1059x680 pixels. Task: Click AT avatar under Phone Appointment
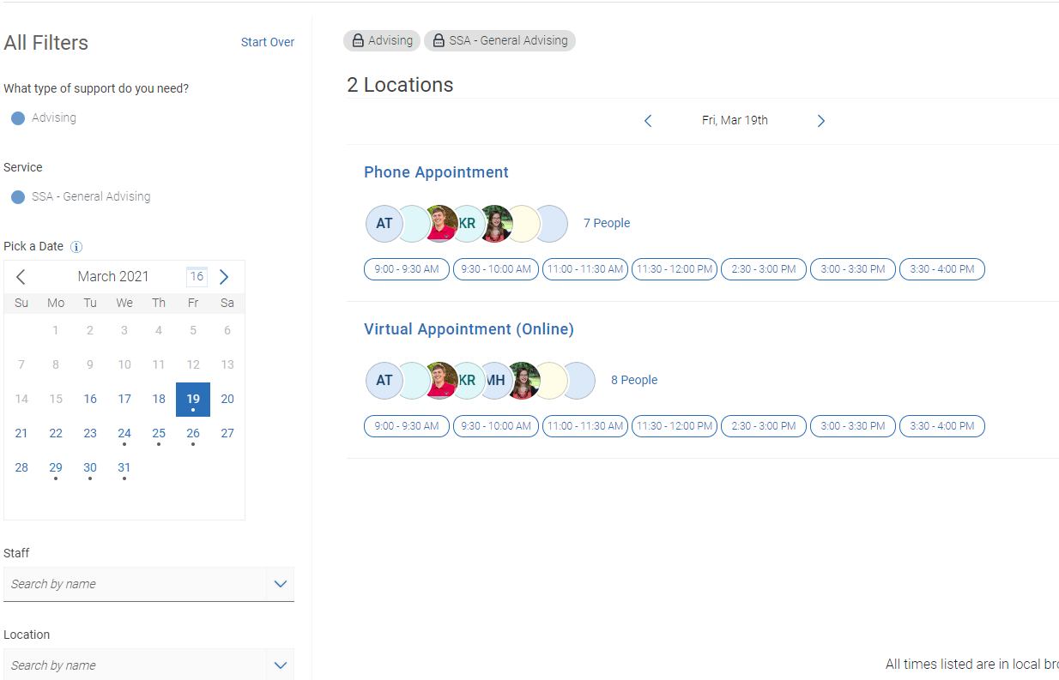[383, 224]
